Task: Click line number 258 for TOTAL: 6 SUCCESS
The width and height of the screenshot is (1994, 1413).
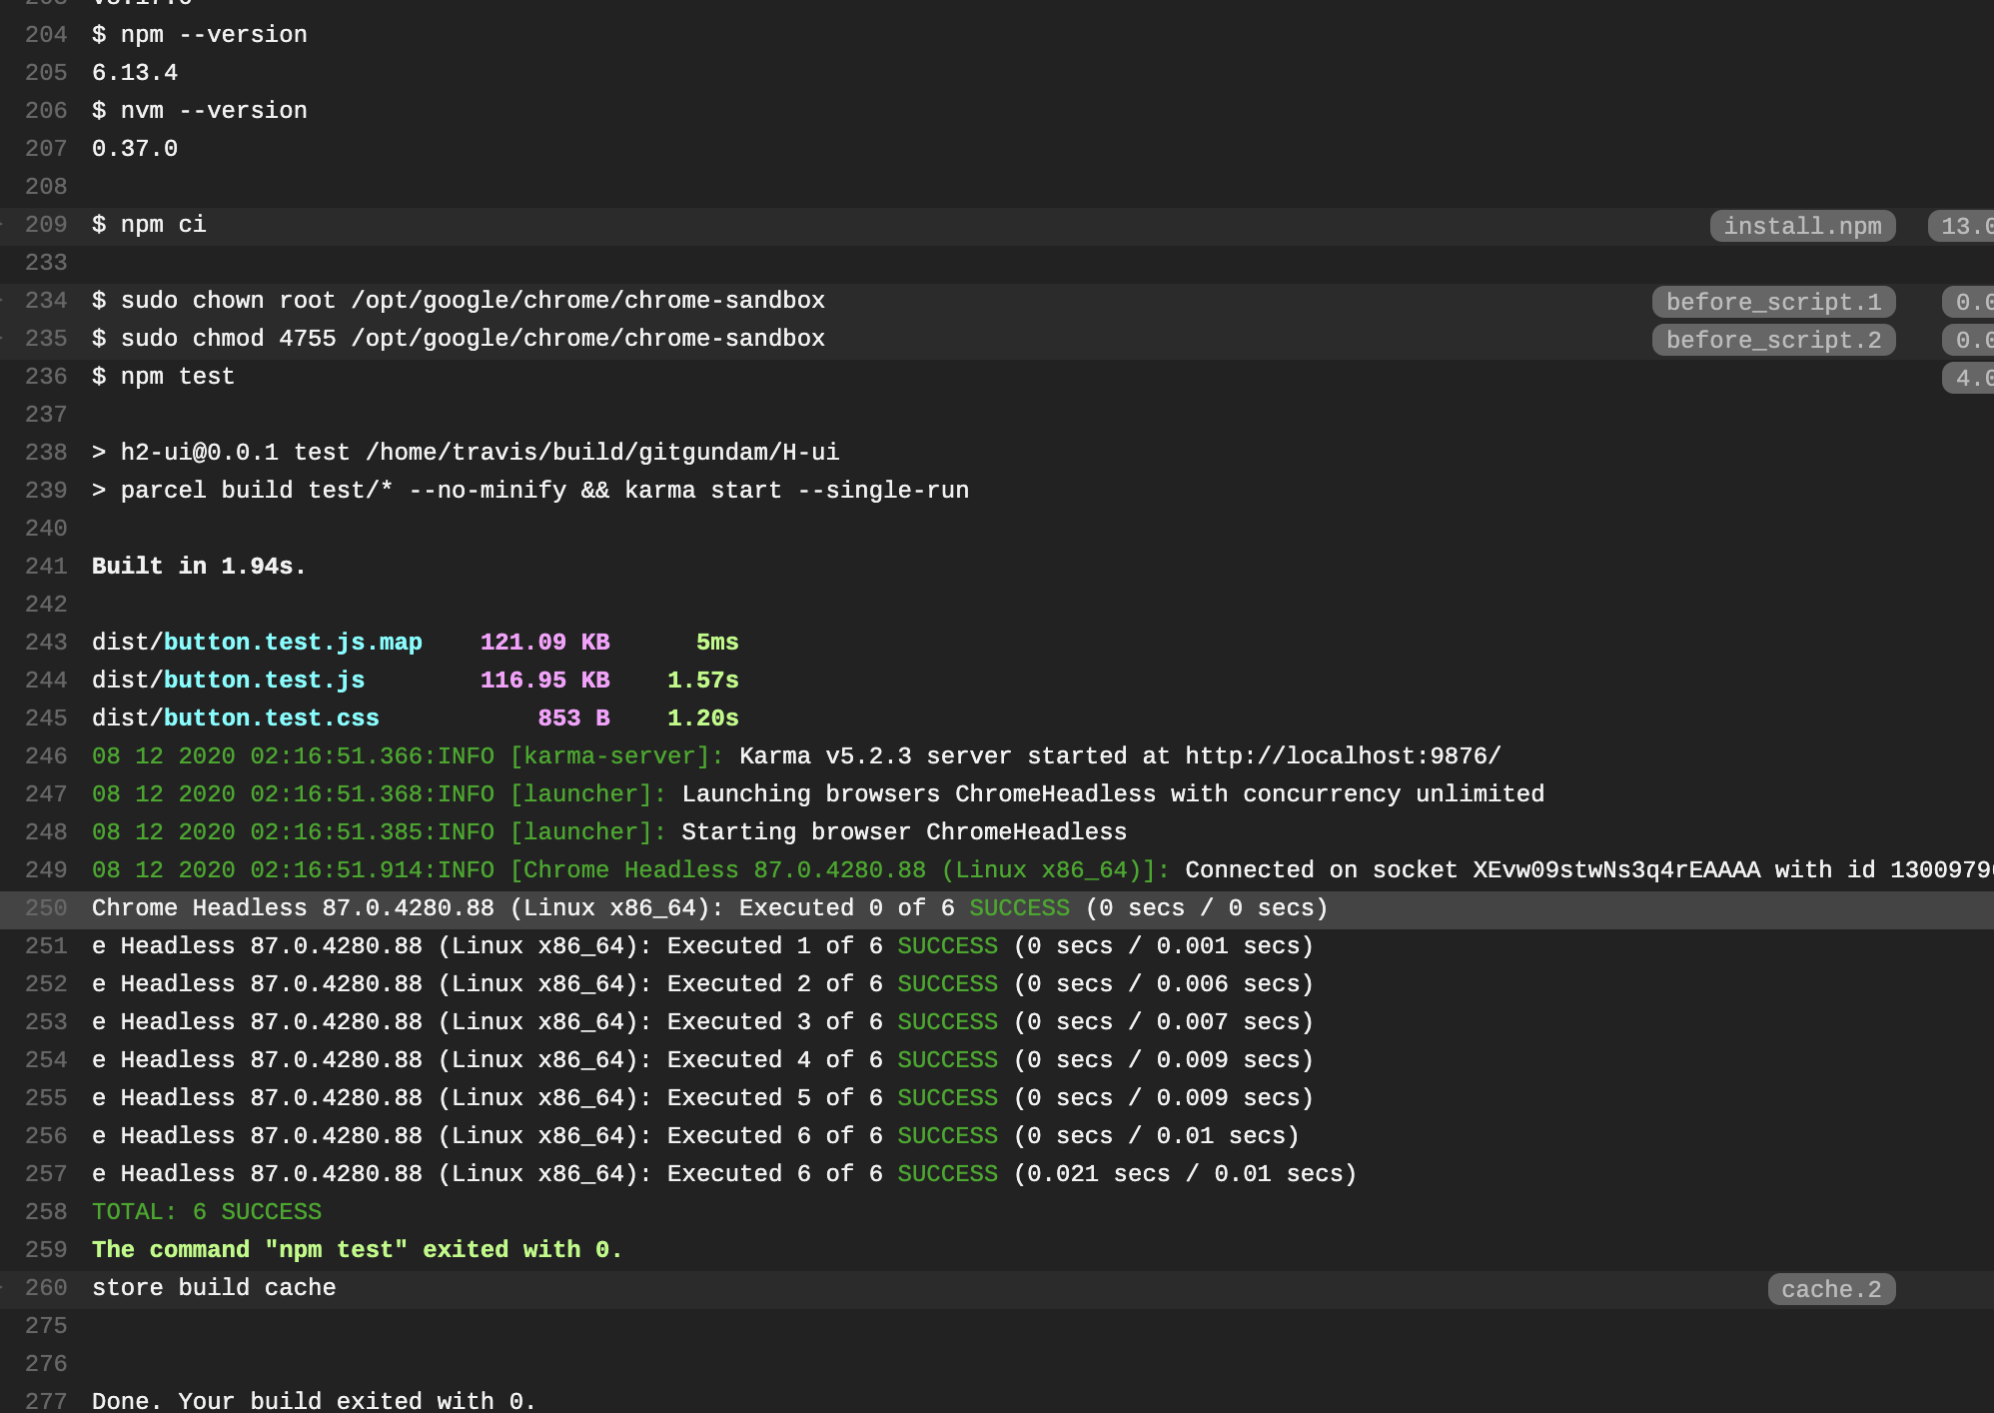Action: (x=46, y=1212)
